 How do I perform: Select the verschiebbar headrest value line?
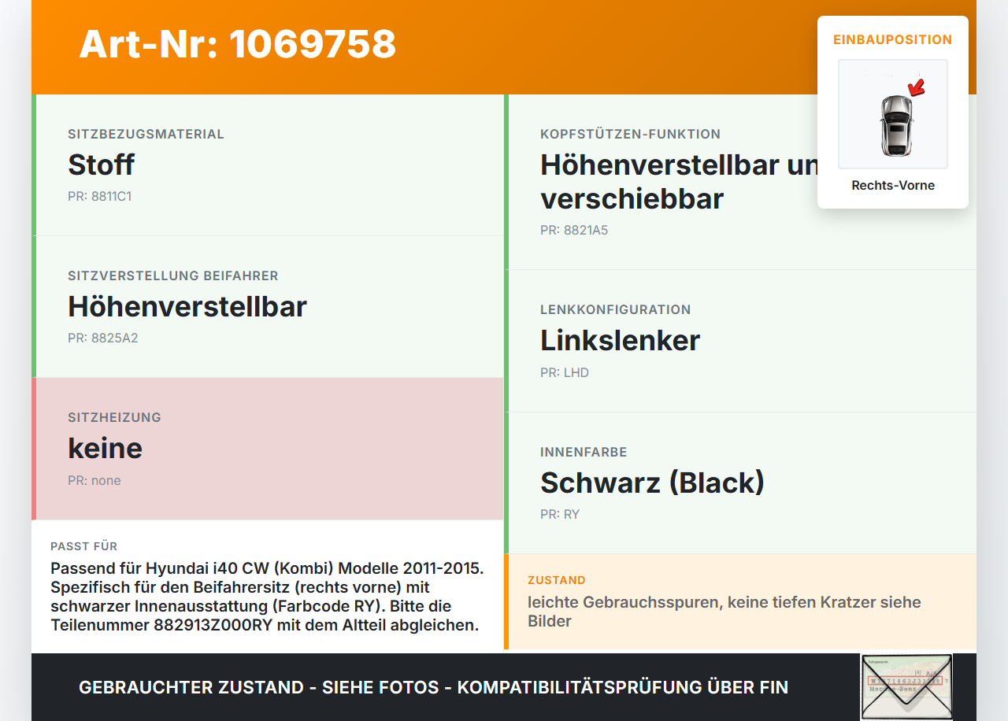632,198
